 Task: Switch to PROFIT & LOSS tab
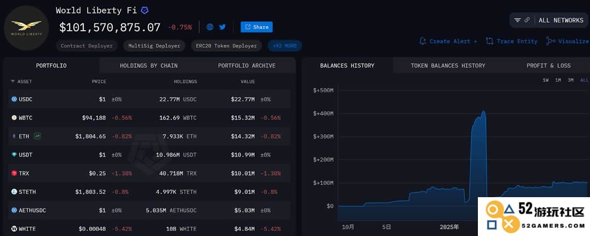tap(548, 66)
